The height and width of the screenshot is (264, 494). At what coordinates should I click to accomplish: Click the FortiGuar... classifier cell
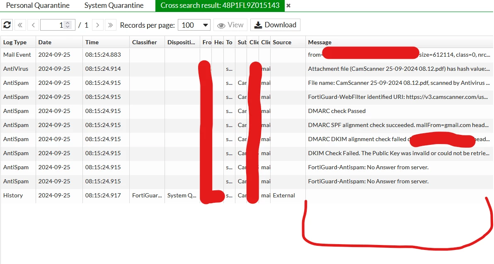(147, 195)
